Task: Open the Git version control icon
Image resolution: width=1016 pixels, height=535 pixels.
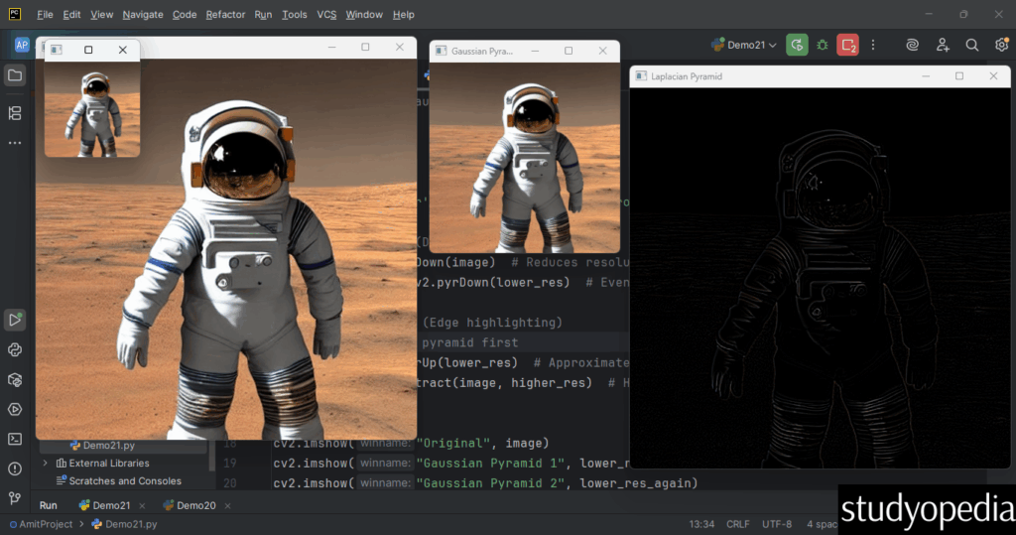Action: (x=15, y=498)
